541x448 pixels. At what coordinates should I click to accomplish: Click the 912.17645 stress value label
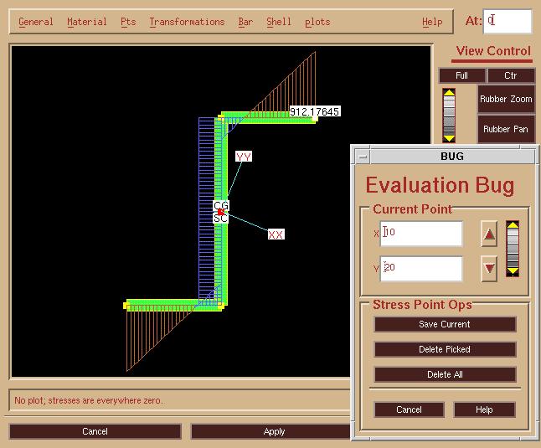315,111
